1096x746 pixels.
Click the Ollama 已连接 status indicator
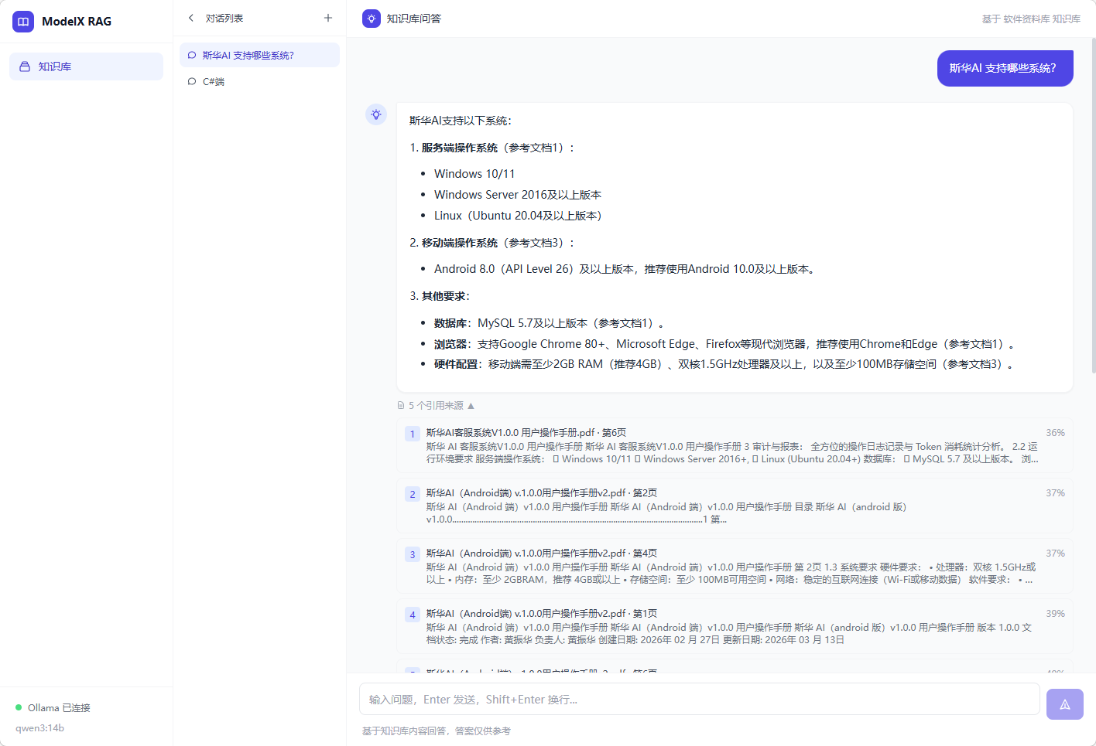(x=53, y=707)
